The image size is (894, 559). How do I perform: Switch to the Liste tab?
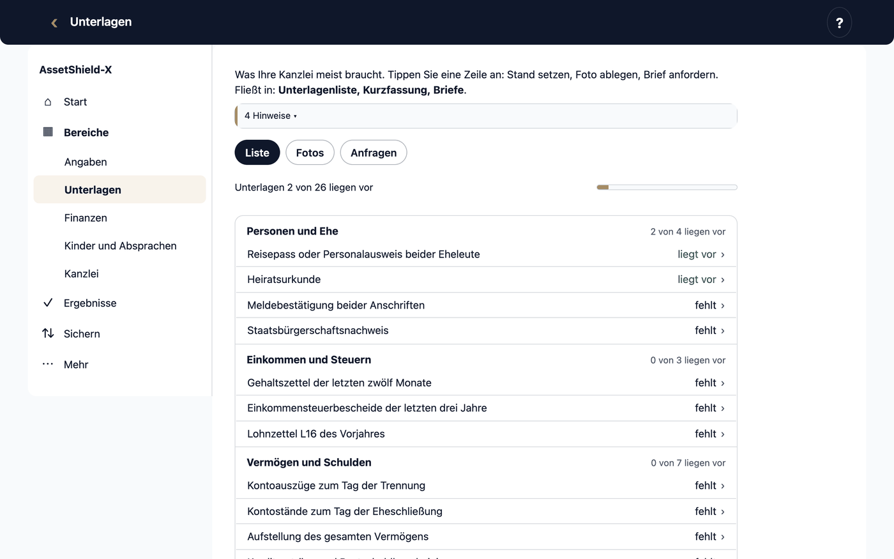point(257,153)
